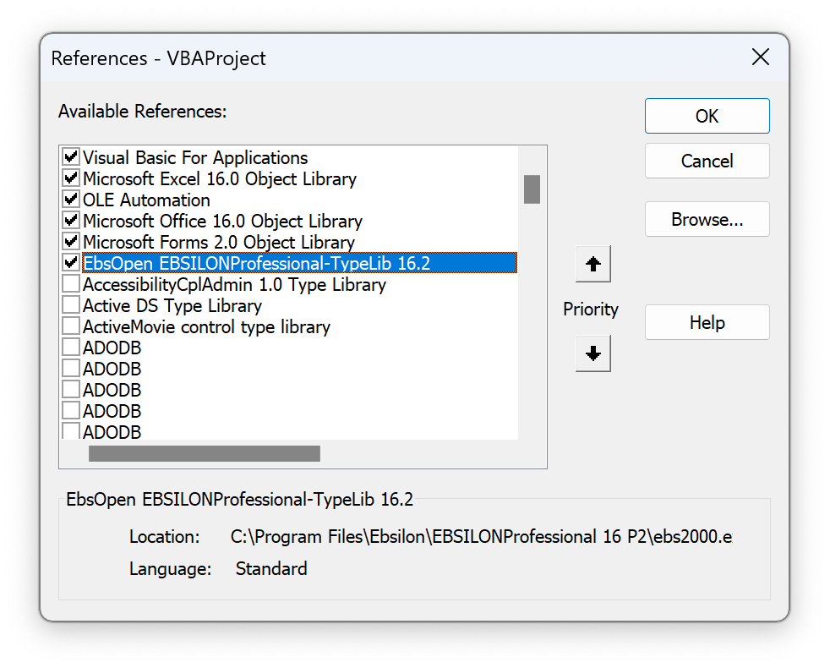
Task: Uncheck Microsoft Excel 16.0 Object Library
Action: (x=70, y=178)
